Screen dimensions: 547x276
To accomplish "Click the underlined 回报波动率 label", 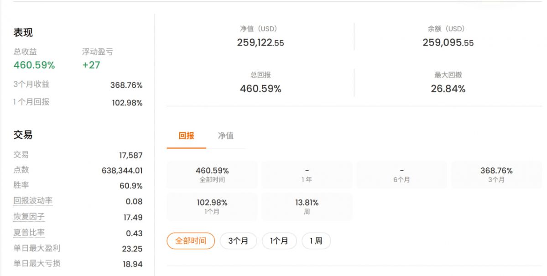I will click(33, 201).
